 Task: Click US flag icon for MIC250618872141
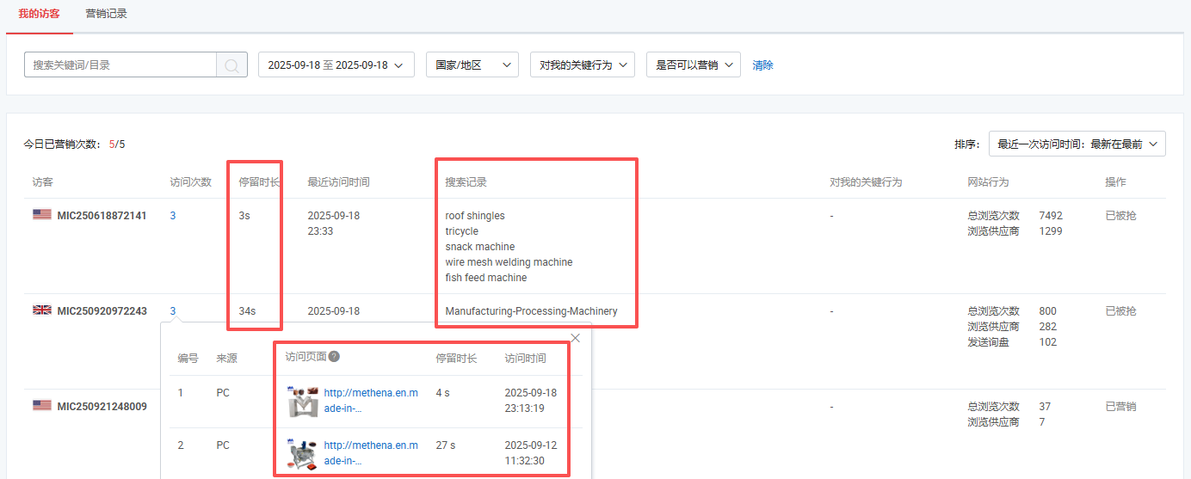[42, 215]
